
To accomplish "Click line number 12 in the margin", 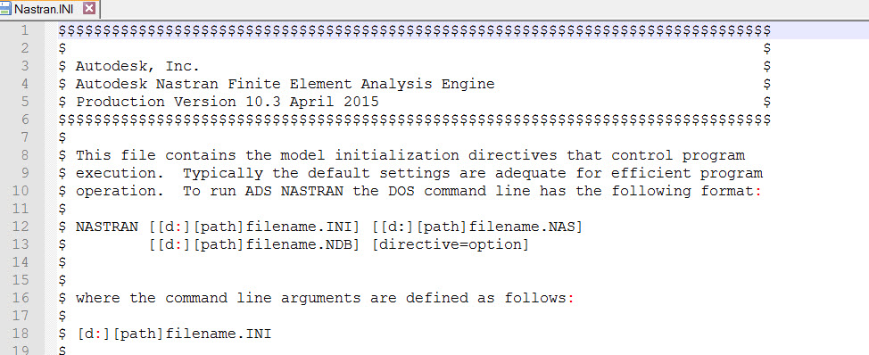I will tap(20, 227).
